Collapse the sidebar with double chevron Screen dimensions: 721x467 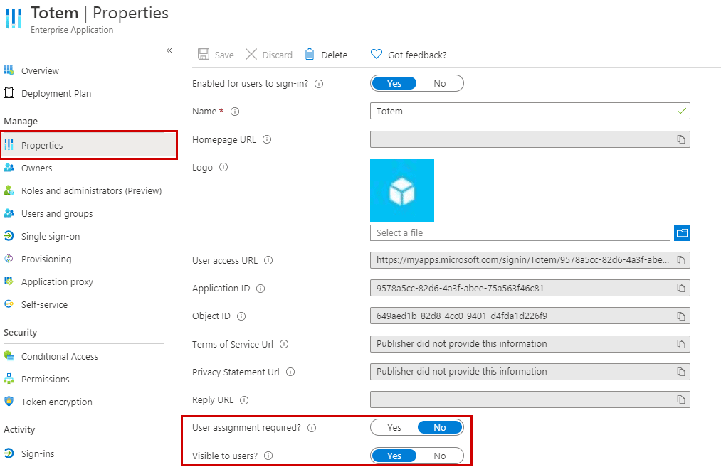(x=169, y=50)
